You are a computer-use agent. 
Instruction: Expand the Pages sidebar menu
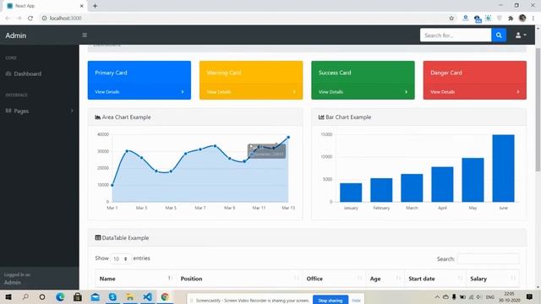40,111
